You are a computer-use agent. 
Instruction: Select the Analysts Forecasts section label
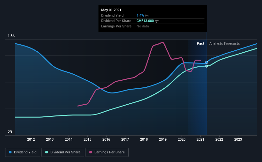tap(224, 43)
